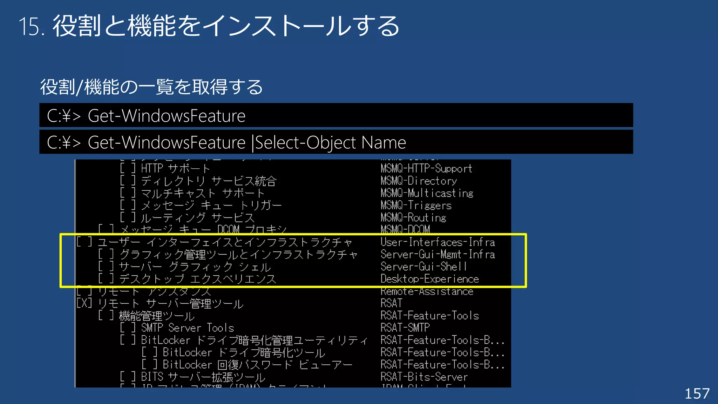The width and height of the screenshot is (718, 404).
Task: Check the HTTP サポート feature checkbox
Action: coord(128,168)
